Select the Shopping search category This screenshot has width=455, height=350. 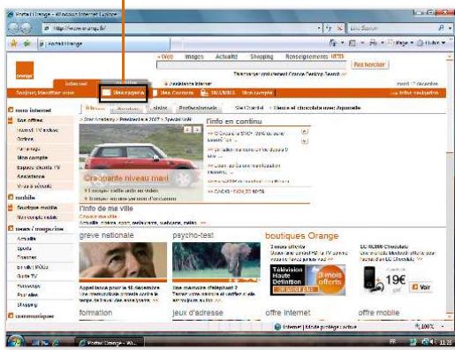(262, 57)
